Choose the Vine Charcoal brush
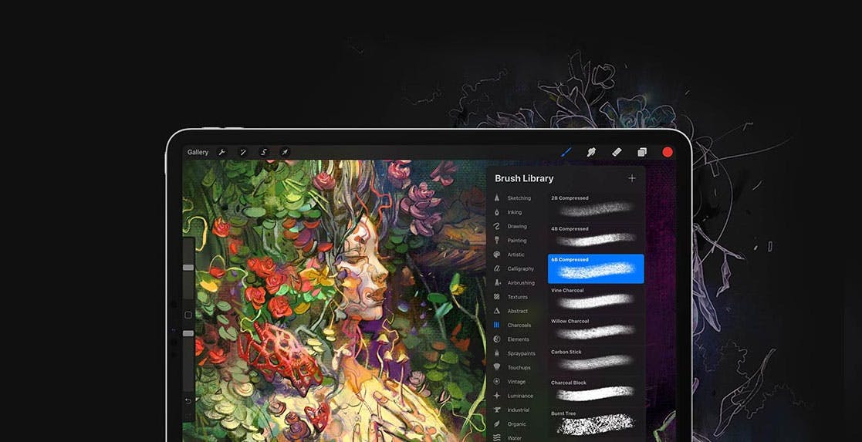862x442 pixels. [x=596, y=299]
